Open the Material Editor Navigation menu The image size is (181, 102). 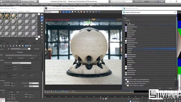(13, 11)
